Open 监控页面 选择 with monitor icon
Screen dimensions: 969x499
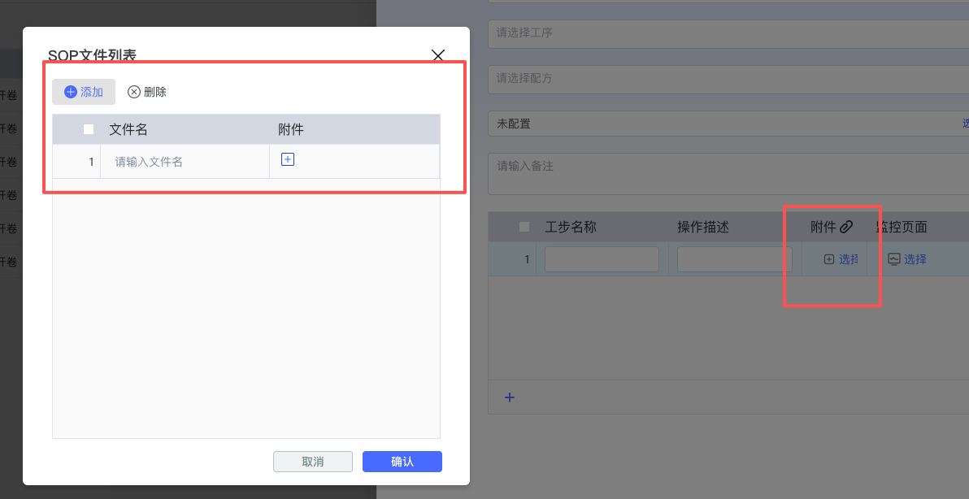point(906,259)
